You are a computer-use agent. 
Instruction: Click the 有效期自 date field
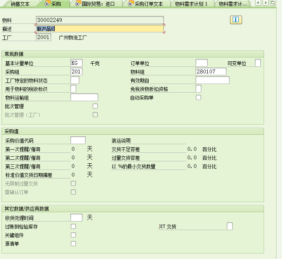click(x=212, y=80)
